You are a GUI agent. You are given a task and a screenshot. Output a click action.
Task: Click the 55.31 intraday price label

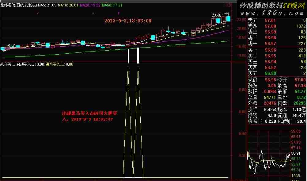[x=296, y=170]
